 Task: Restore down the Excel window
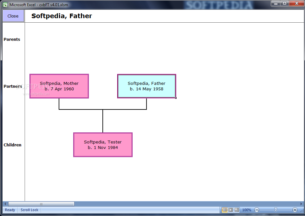285,4
